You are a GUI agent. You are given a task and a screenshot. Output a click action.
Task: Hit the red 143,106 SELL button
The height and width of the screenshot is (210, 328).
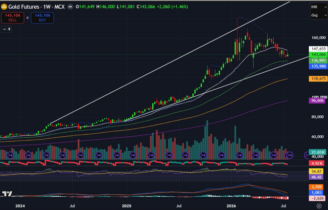pos(13,18)
